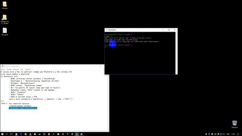Open the Windows Start menu
This screenshot has height=136, width=242.
pos(2,134)
